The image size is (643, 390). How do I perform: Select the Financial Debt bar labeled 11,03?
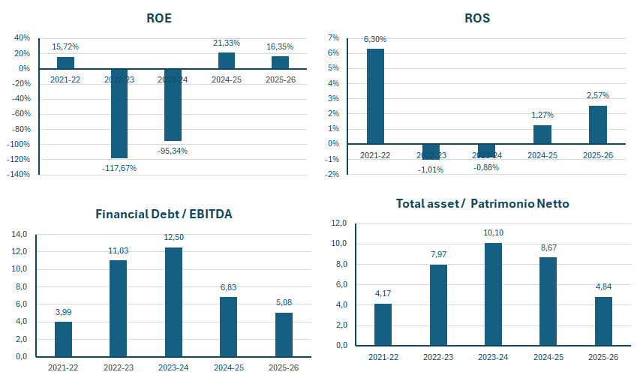[118, 308]
